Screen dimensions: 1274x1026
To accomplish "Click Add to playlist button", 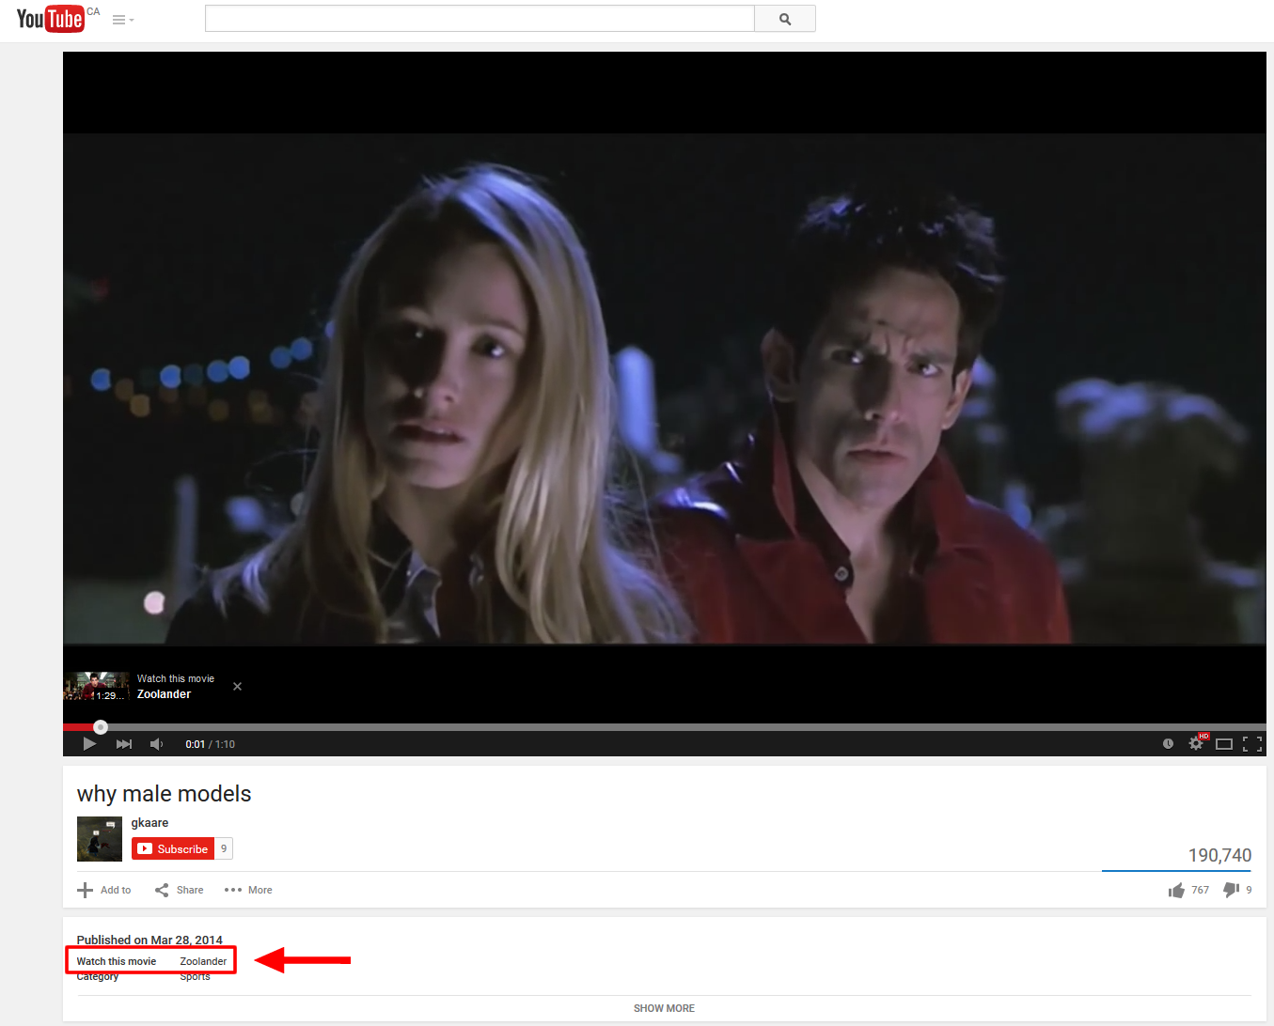I will [x=104, y=891].
